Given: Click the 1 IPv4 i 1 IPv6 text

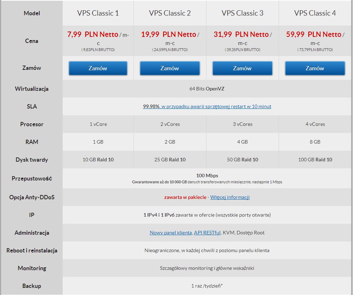Looking at the screenshot, I should (159, 215).
